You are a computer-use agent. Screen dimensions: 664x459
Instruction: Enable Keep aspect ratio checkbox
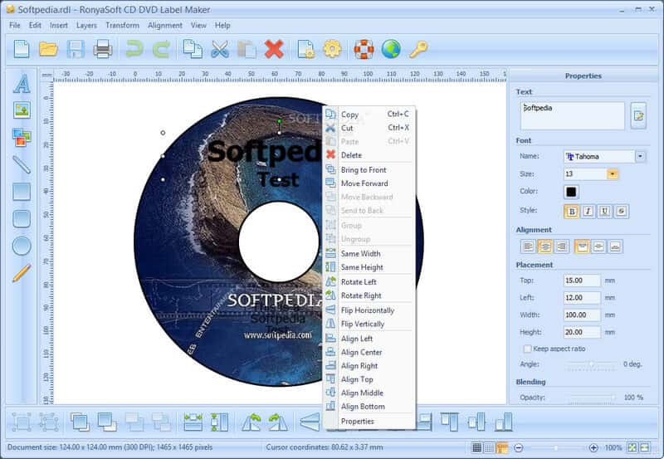(x=527, y=349)
